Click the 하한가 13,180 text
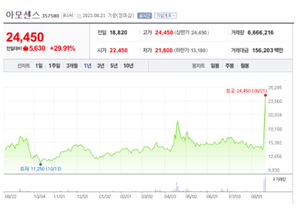This screenshot has height=214, width=301. (x=191, y=50)
